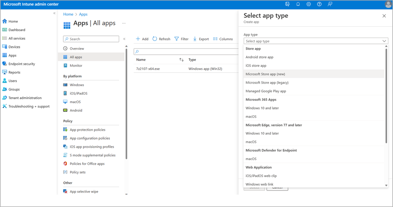The height and width of the screenshot is (207, 393).
Task: Collapse the Apps submenu panel chevron
Action: click(x=124, y=39)
